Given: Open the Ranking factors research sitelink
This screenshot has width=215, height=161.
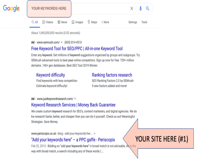Looking at the screenshot, I should click(112, 75).
